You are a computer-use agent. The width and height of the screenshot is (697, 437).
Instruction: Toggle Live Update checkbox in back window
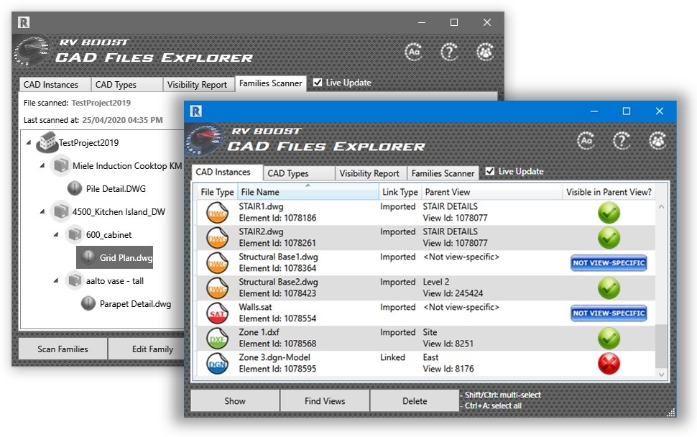[x=318, y=82]
